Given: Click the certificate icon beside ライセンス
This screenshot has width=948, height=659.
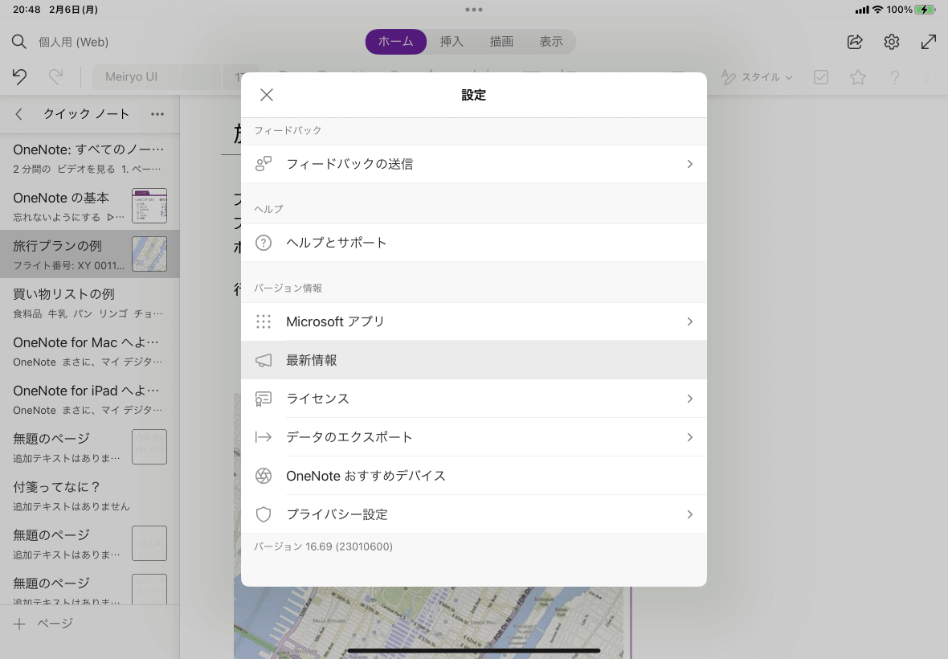Looking at the screenshot, I should click(263, 399).
